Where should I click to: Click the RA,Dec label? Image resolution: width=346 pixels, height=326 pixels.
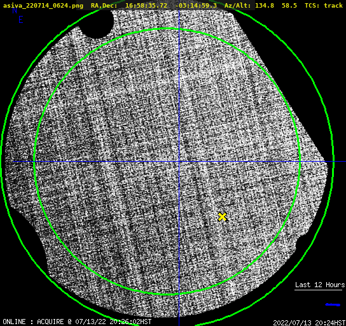(x=104, y=6)
